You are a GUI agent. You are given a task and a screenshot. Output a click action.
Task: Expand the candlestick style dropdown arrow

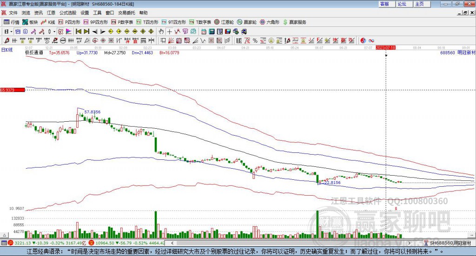(x=54, y=32)
